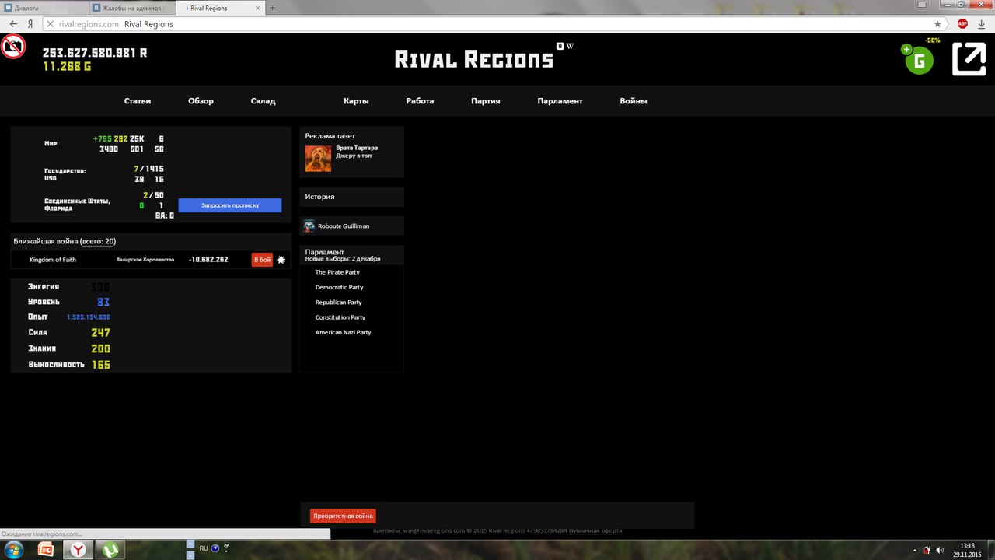Click the Опыт value 1.585.154.686
The image size is (995, 560).
[x=89, y=317]
